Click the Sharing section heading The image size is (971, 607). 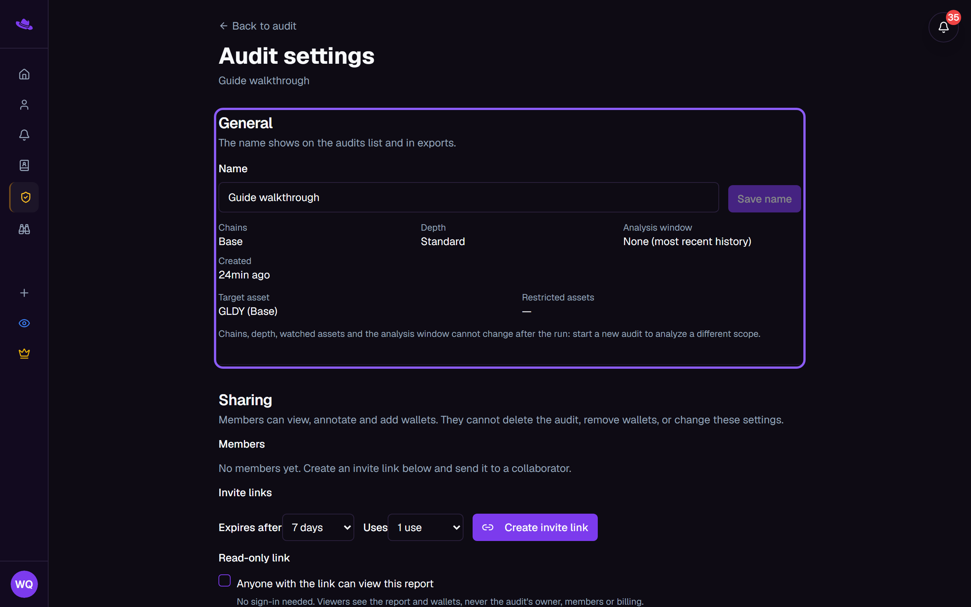pos(245,400)
